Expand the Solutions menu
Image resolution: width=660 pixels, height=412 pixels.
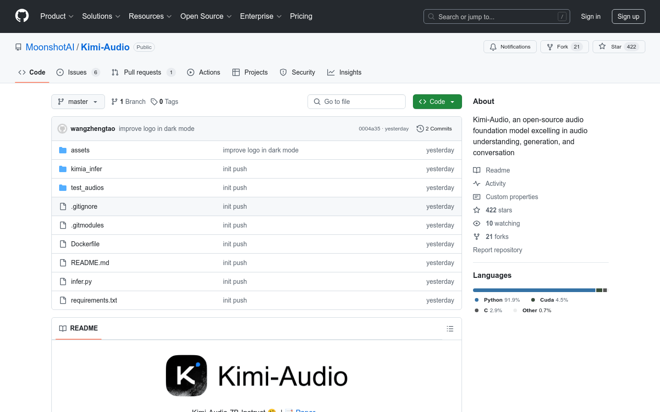click(101, 16)
